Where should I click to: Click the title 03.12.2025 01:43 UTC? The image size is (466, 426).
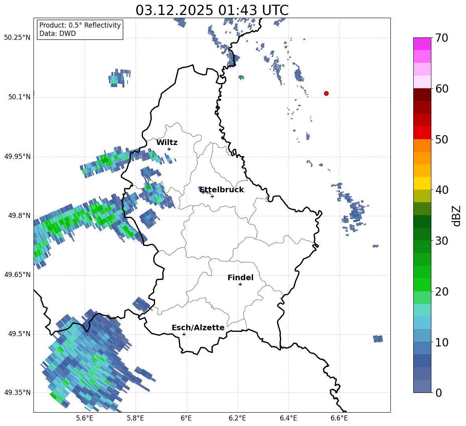click(212, 10)
